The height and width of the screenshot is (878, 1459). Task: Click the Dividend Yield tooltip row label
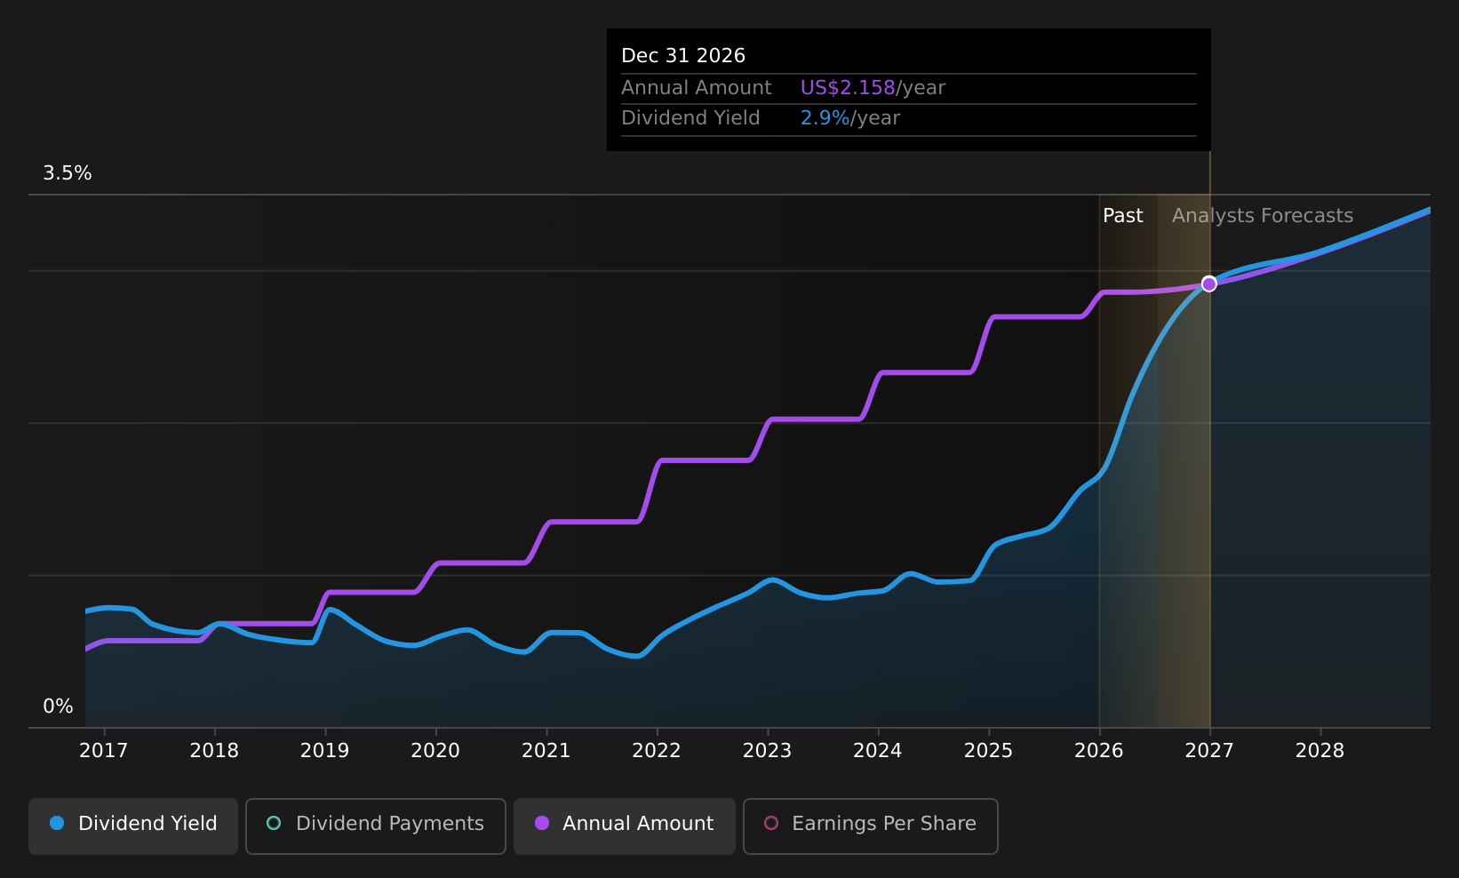pyautogui.click(x=690, y=118)
